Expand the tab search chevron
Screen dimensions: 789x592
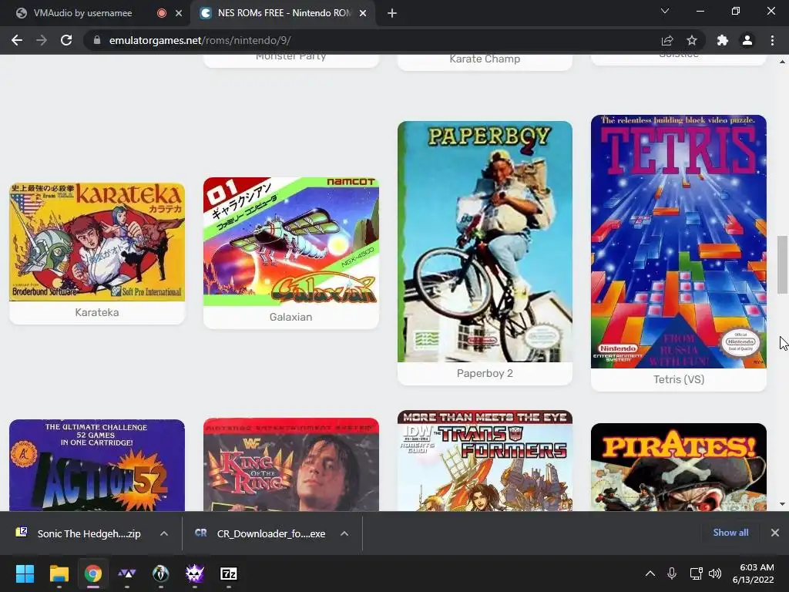pyautogui.click(x=665, y=11)
